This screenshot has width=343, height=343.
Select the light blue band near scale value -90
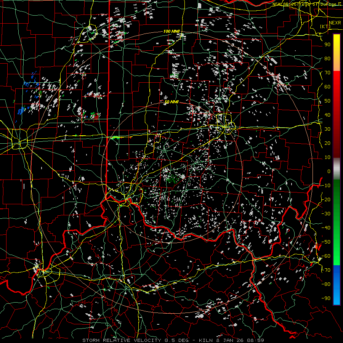click(x=337, y=298)
